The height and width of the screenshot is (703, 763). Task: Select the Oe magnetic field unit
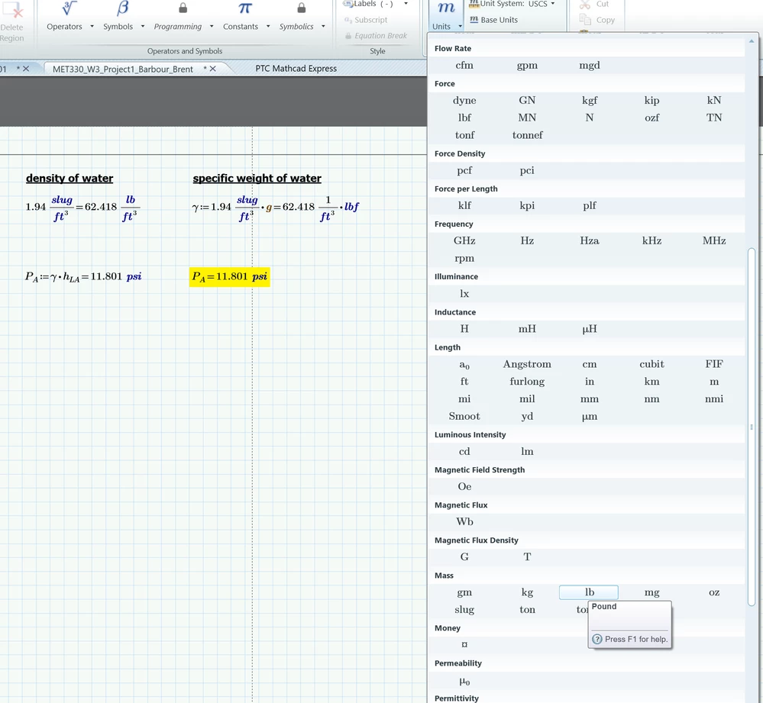point(464,486)
